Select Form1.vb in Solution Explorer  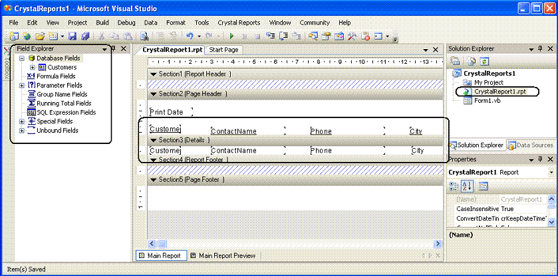tap(488, 101)
